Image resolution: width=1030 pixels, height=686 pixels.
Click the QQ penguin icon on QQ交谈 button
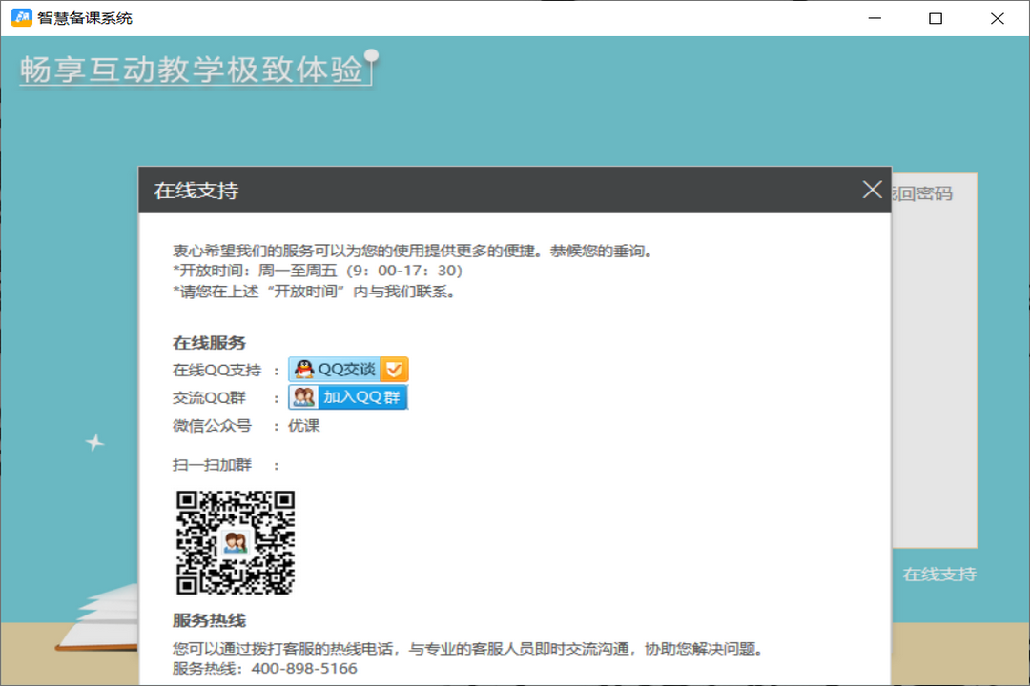304,369
